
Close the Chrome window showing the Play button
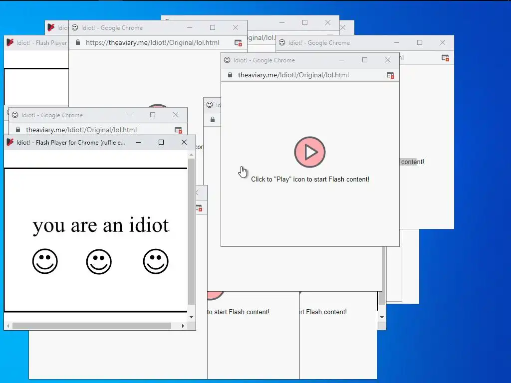pyautogui.click(x=387, y=60)
